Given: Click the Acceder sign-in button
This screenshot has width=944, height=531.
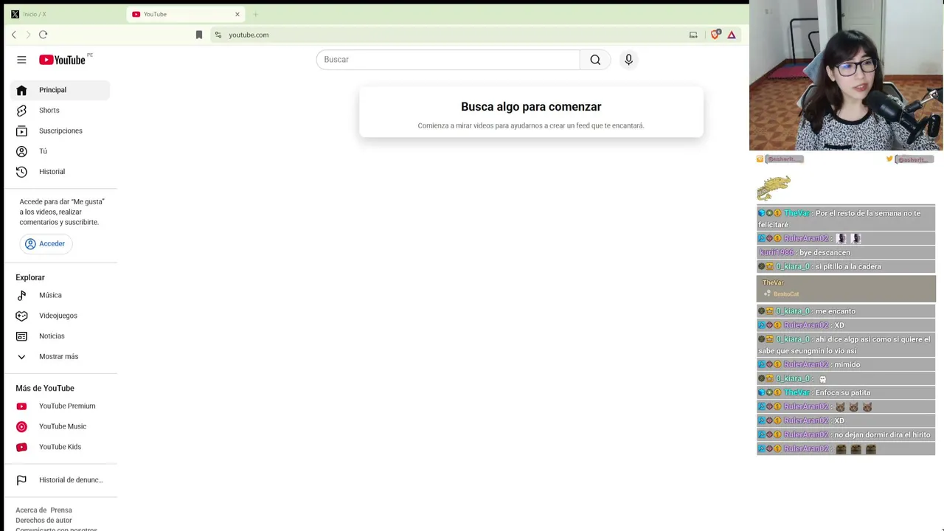Looking at the screenshot, I should (x=46, y=243).
